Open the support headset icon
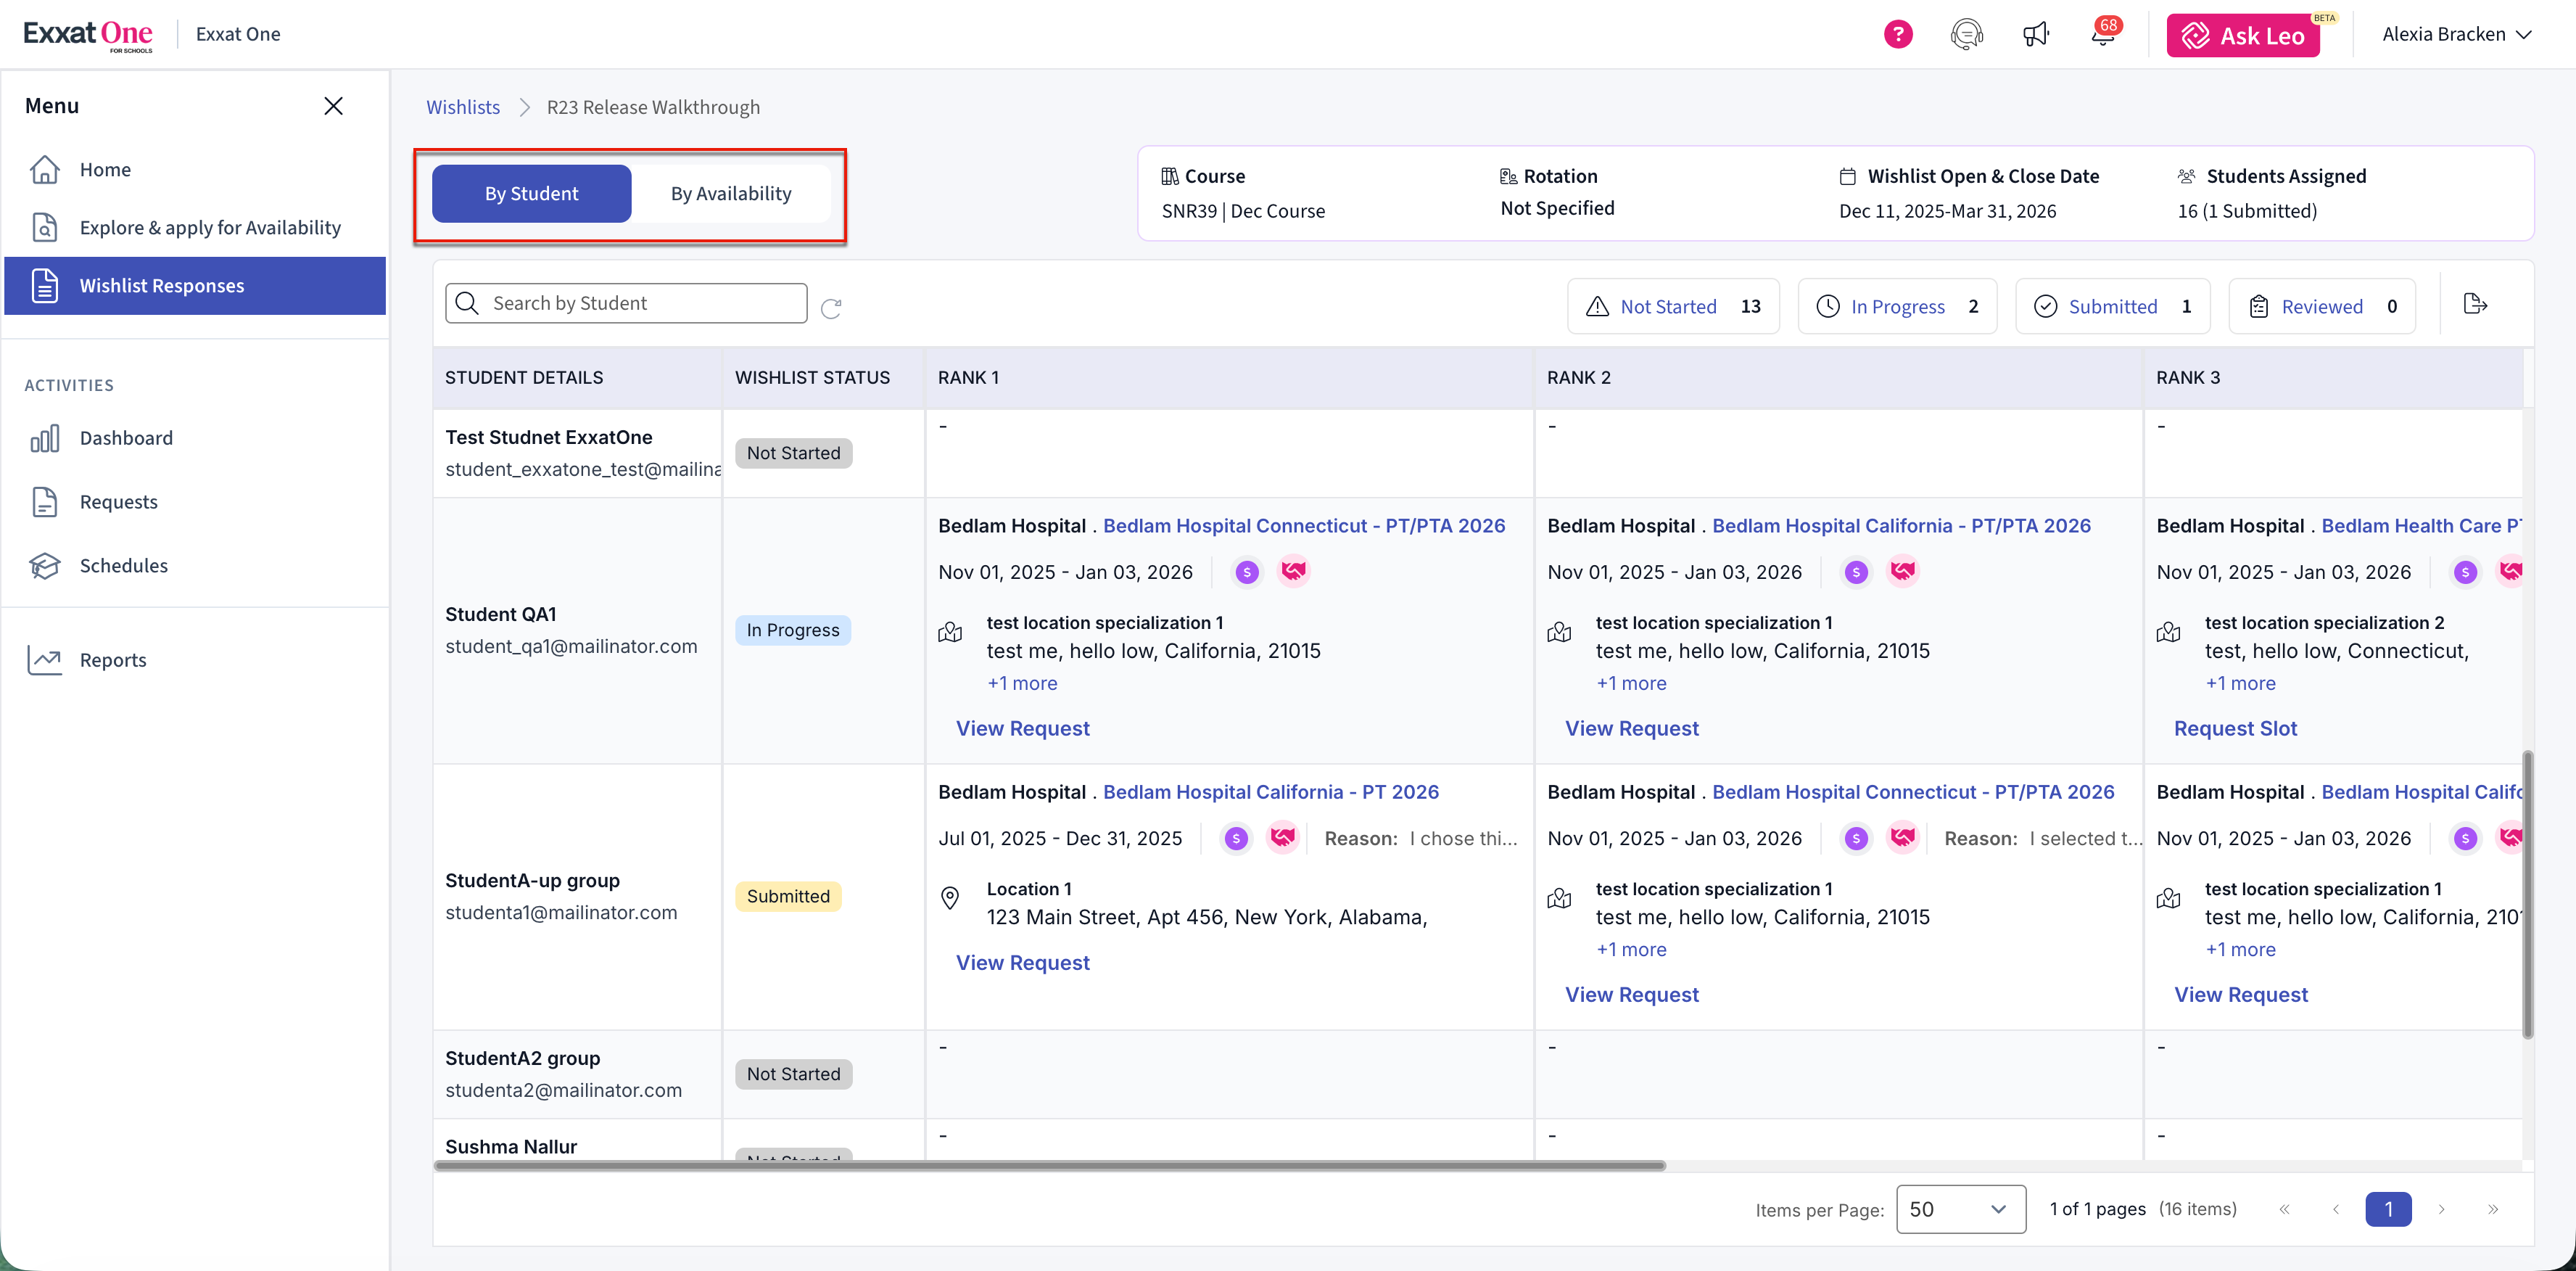Image resolution: width=2576 pixels, height=1271 pixels. click(1966, 34)
